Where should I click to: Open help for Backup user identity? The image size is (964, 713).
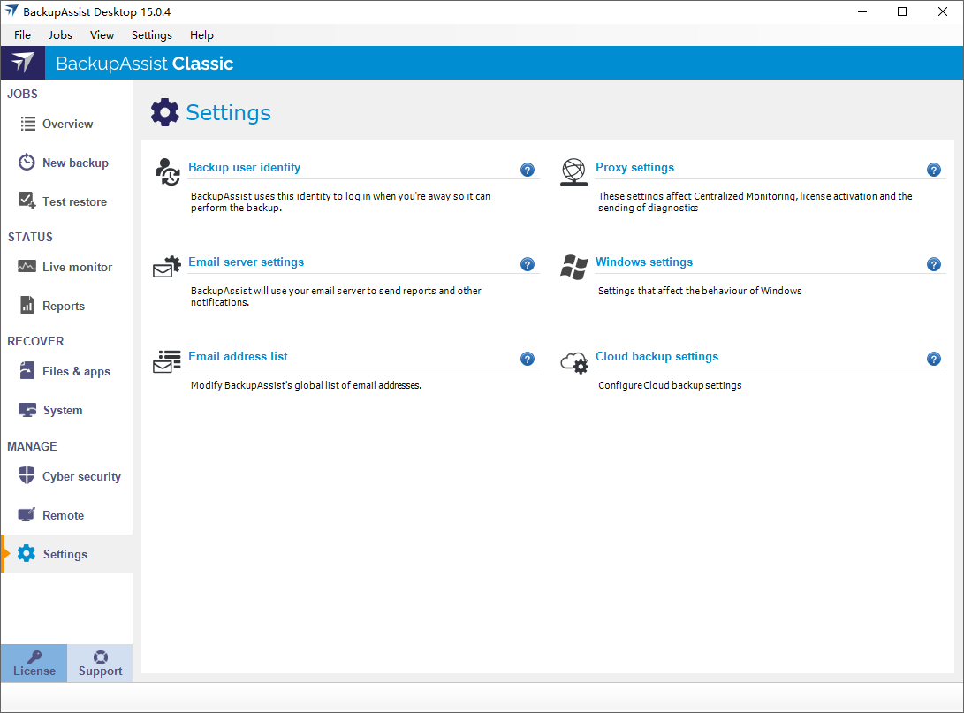[528, 170]
